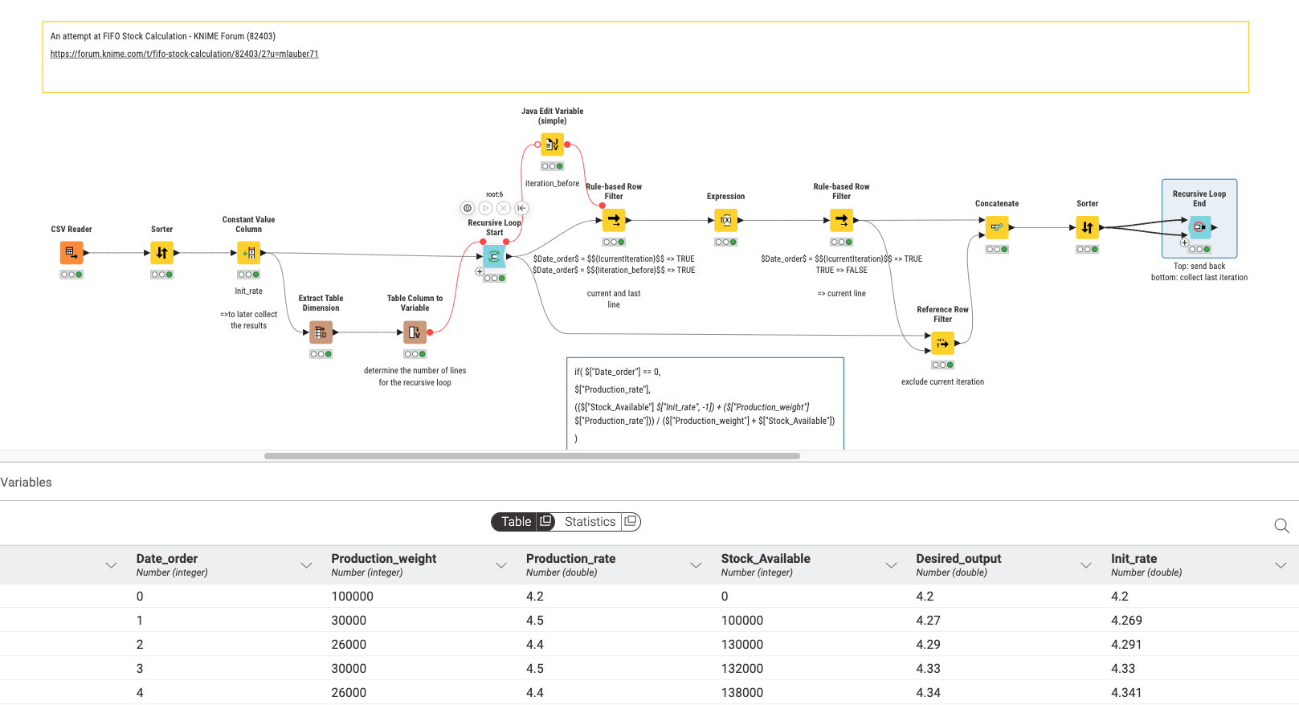Sort by the Stock_Available column header
The width and height of the screenshot is (1299, 705).
(766, 558)
